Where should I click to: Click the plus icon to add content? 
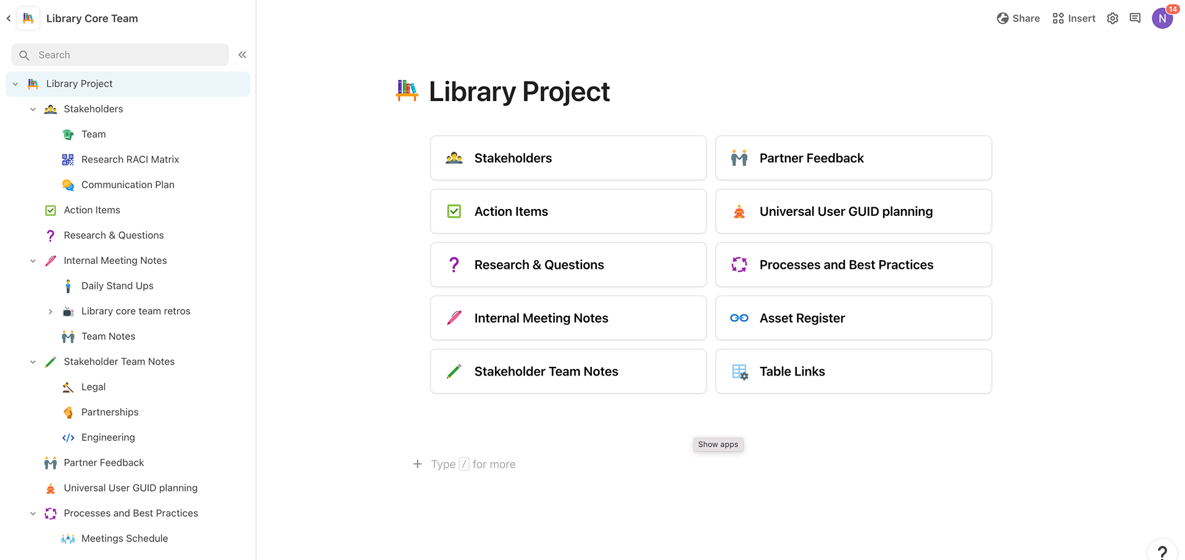(x=418, y=464)
